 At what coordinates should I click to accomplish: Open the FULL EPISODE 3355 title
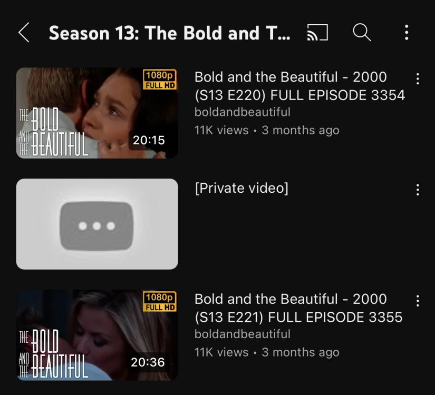(298, 308)
